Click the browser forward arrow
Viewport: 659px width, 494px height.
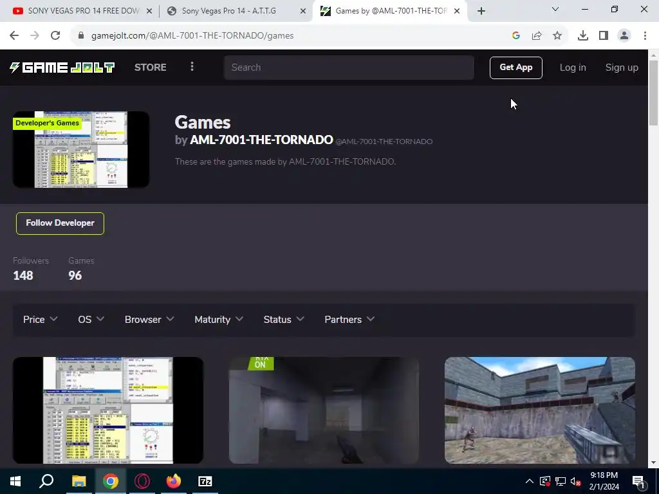click(x=35, y=35)
